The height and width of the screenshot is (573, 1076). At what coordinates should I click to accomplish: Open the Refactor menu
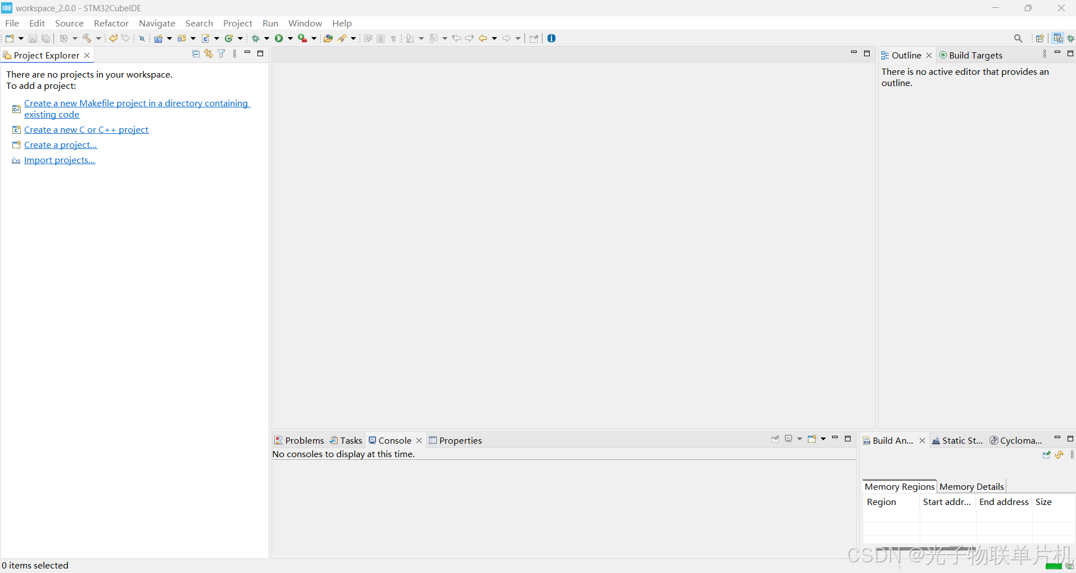[111, 23]
